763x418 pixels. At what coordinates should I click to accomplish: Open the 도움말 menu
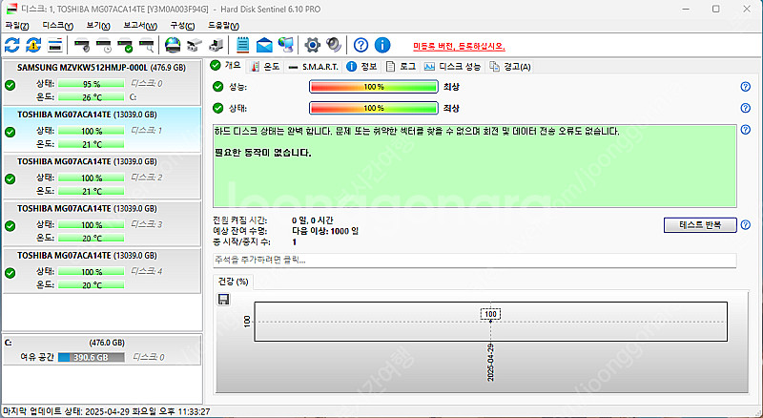(x=223, y=26)
